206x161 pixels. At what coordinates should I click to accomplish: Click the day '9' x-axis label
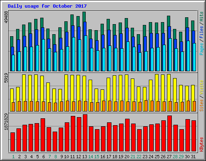pos(62,157)
